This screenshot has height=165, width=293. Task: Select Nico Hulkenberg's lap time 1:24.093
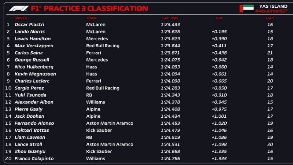click(170, 67)
